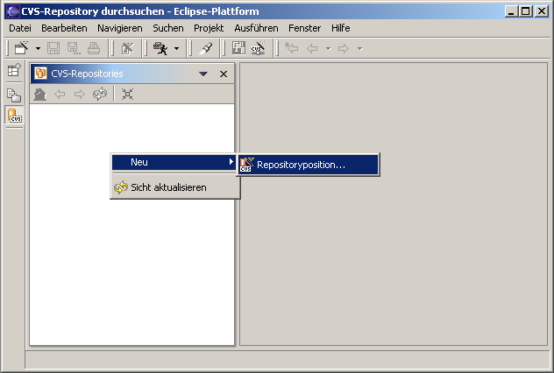Screen dimensions: 554x373
Task: Open the Datei menu
Action: coord(20,28)
